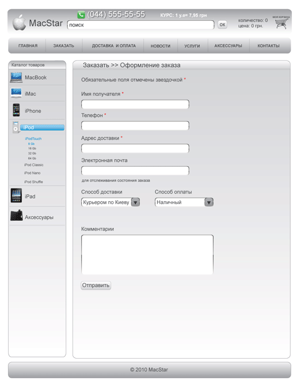Click the phone number (044) 555-55-55
This screenshot has width=296, height=388.
click(x=116, y=14)
